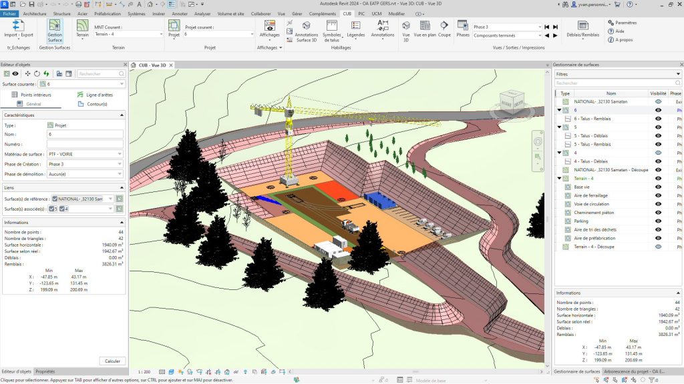Click Annotations Surface 3D icon
The image size is (684, 384).
coord(306,31)
